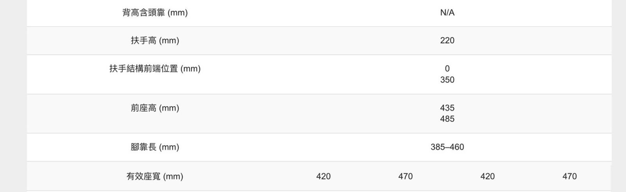Select the first 420 value in 有效座寬 row

coord(323,176)
